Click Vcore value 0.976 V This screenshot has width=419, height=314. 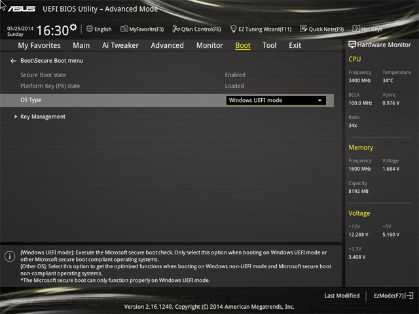tap(391, 103)
